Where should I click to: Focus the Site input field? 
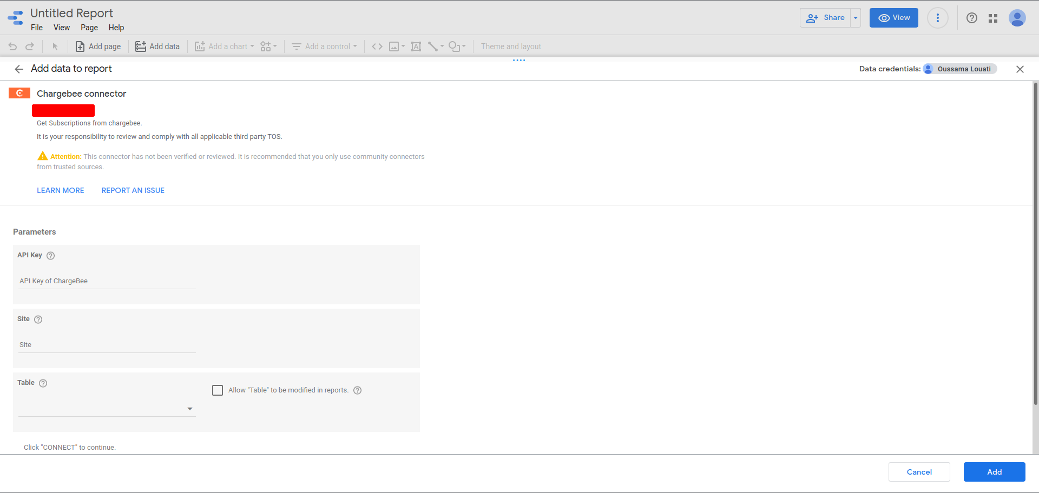tap(107, 345)
